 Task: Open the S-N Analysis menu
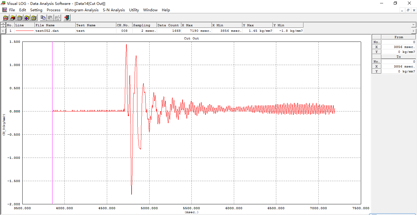click(114, 10)
